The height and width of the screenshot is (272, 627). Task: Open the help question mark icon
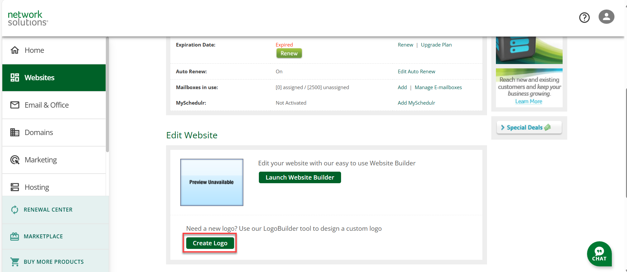(584, 17)
